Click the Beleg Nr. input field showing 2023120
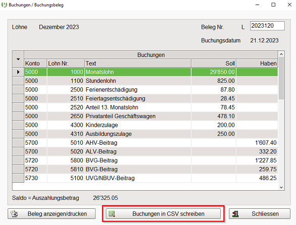 (267, 26)
